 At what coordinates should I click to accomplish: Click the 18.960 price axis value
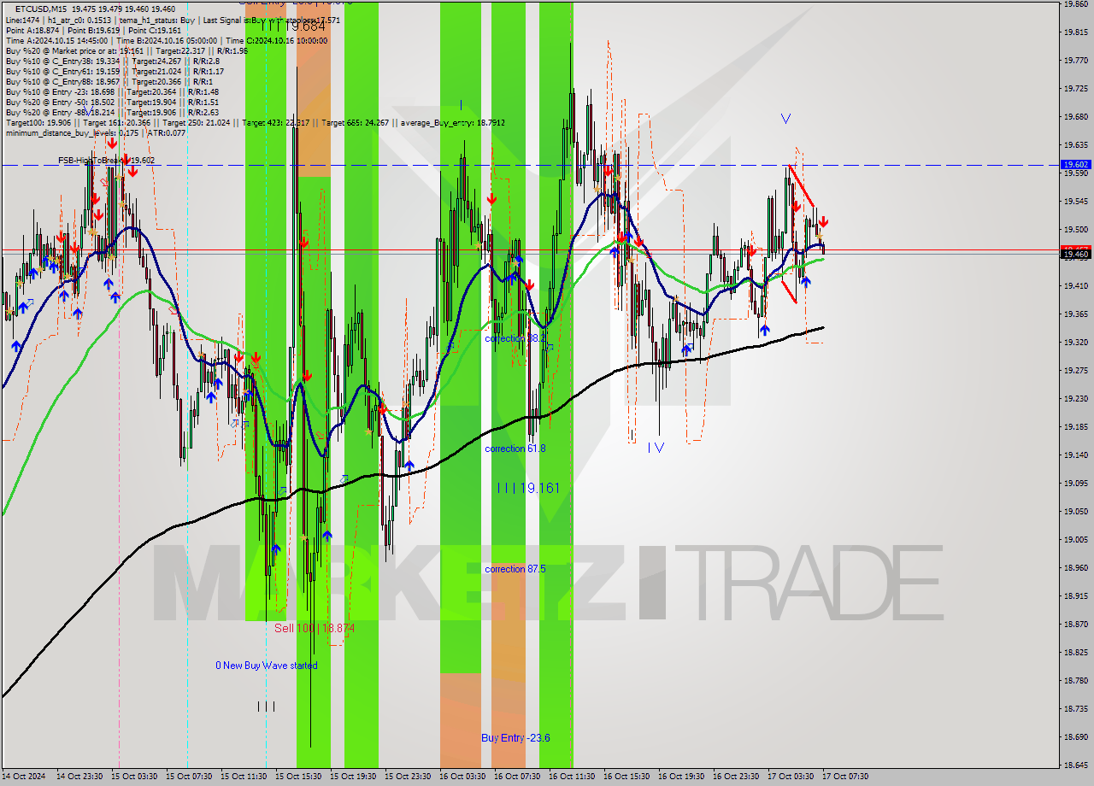pos(1075,567)
